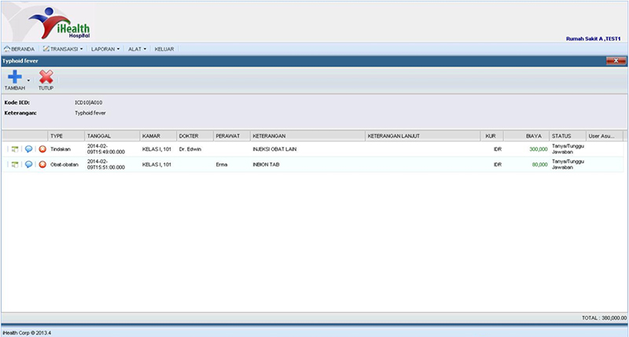Click red delete icon in Tindakan row

(x=42, y=148)
